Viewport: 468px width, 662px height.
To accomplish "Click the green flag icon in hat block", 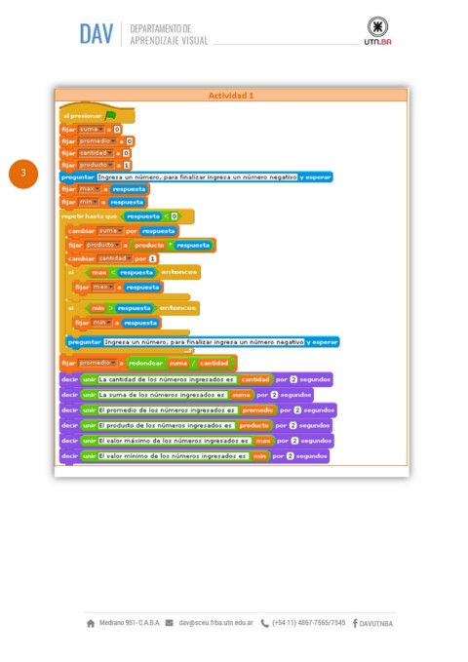I will [111, 115].
